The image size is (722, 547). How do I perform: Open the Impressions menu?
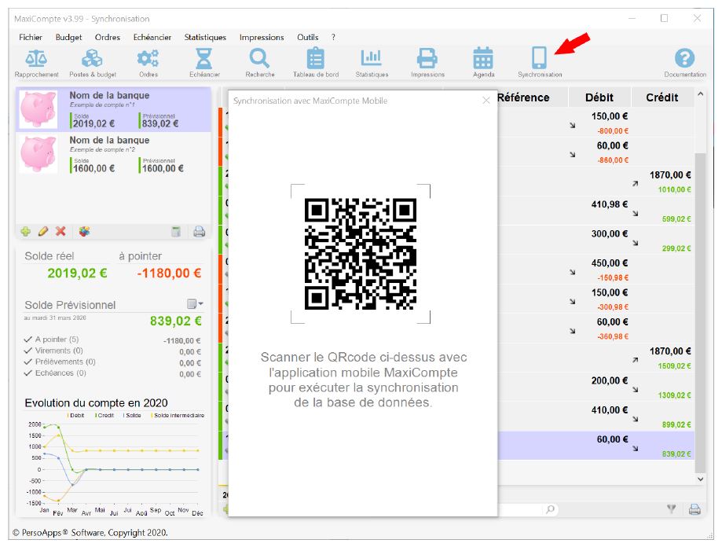tap(262, 37)
